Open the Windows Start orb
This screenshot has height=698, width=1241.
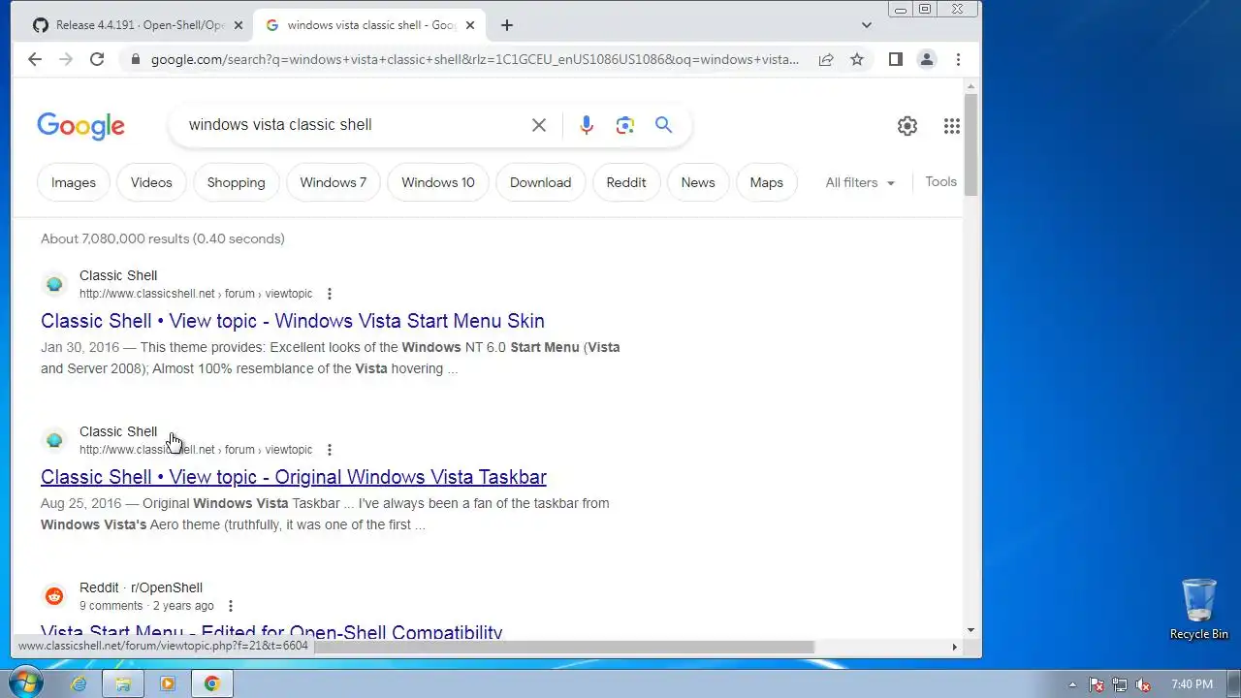tap(25, 683)
